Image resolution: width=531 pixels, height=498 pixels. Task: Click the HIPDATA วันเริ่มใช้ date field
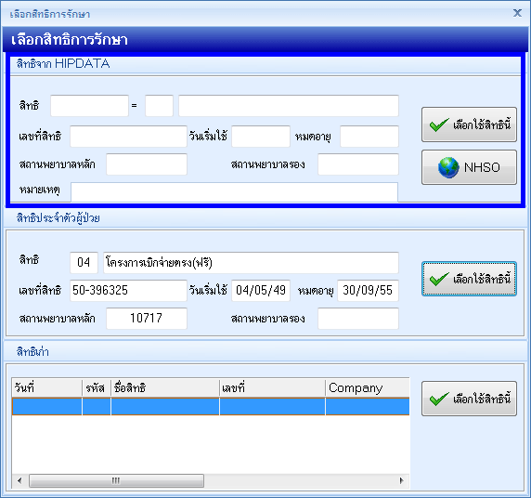coord(261,137)
